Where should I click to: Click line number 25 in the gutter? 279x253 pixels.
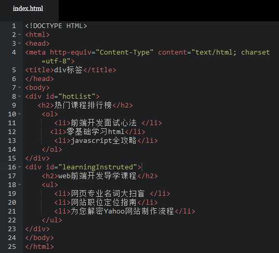[x=12, y=247]
